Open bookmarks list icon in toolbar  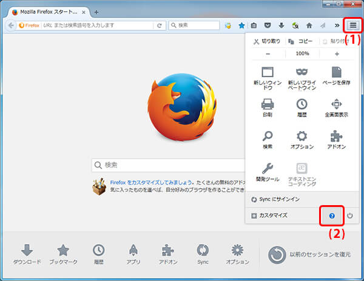tap(254, 25)
